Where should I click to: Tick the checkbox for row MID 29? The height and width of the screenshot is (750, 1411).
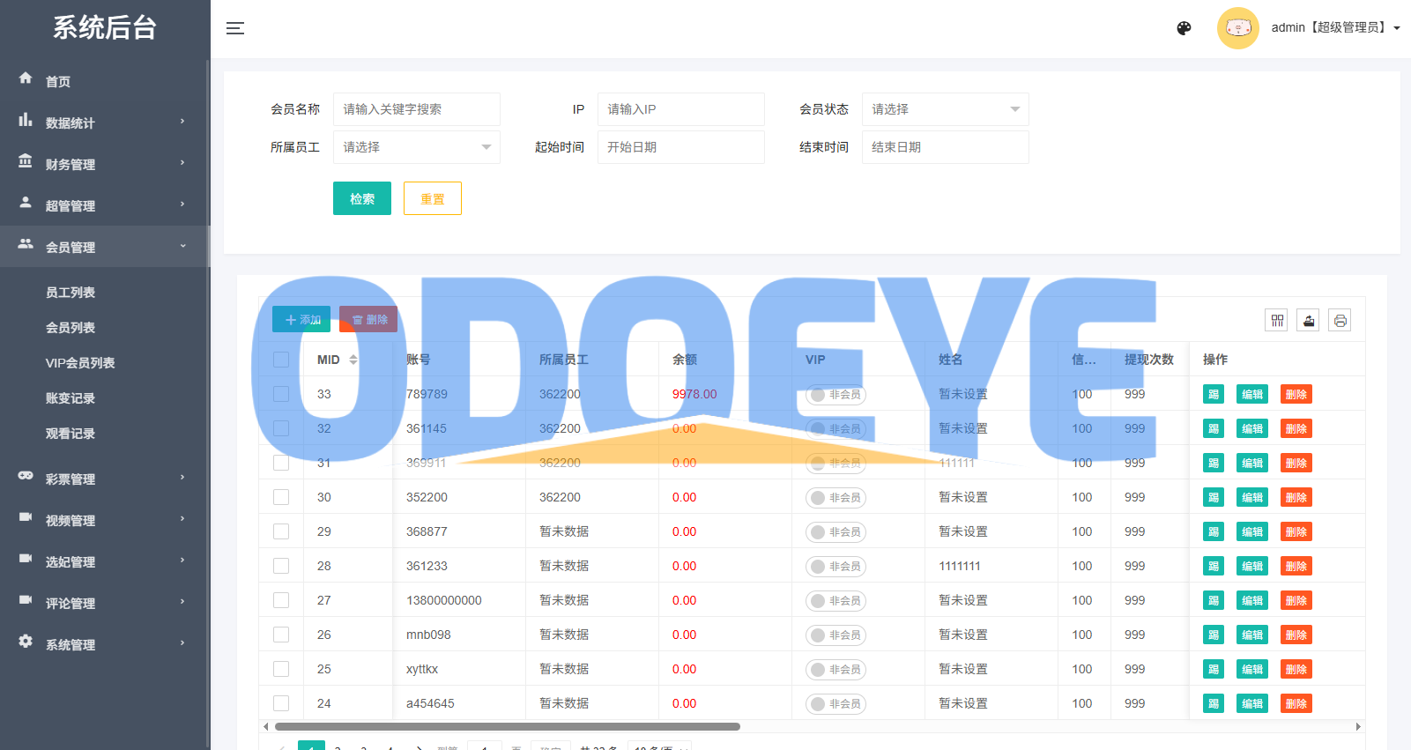[281, 531]
